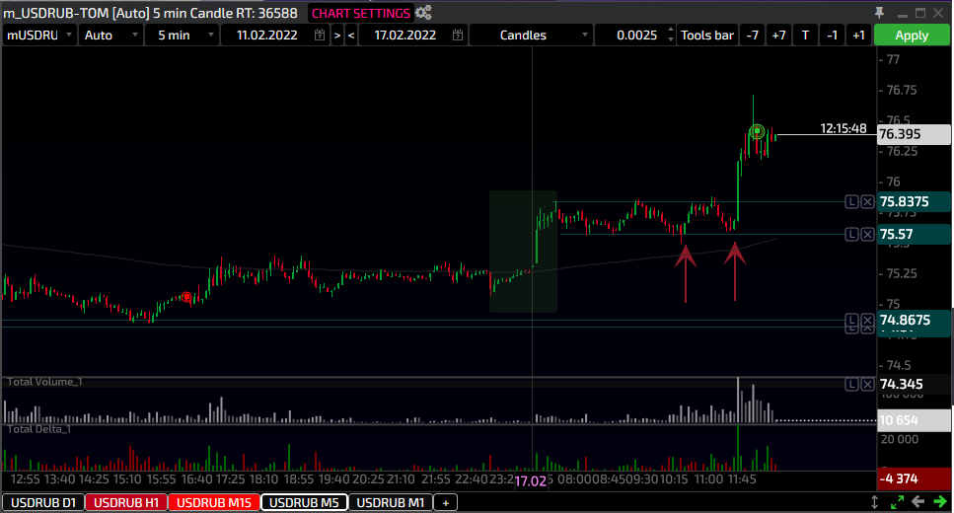954x513 pixels.
Task: Toggle lock on the 74.345 level
Action: 851,384
